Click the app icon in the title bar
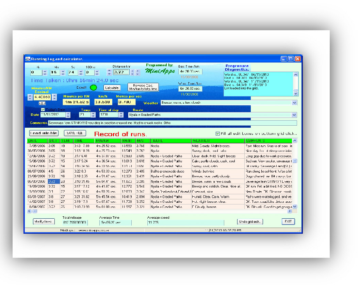 [28, 59]
